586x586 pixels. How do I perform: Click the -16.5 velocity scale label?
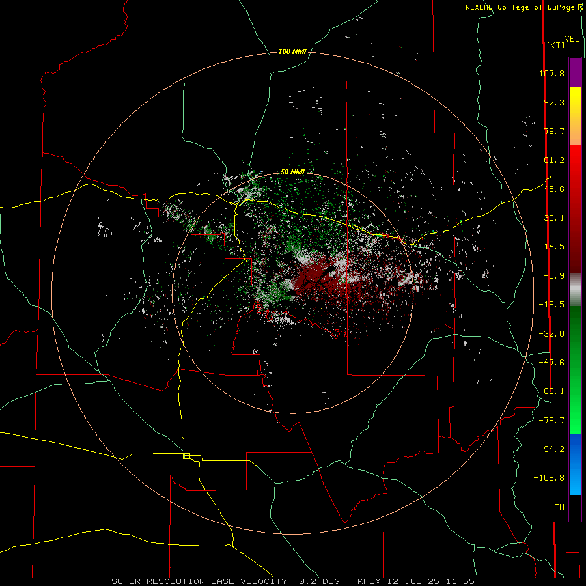(551, 305)
